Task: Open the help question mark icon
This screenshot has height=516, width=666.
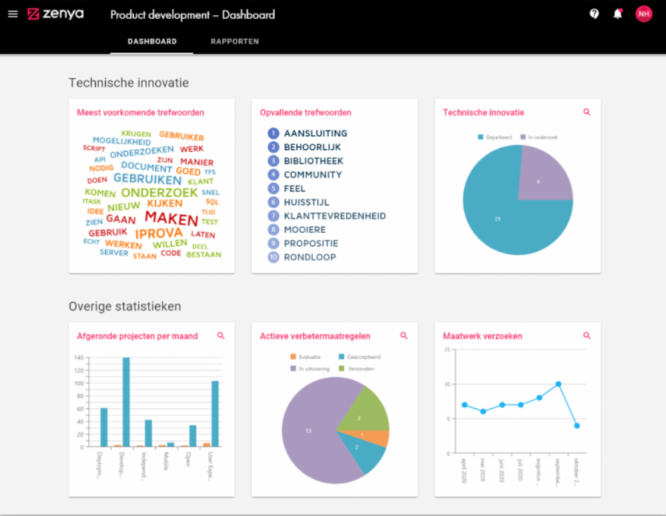Action: [x=594, y=14]
